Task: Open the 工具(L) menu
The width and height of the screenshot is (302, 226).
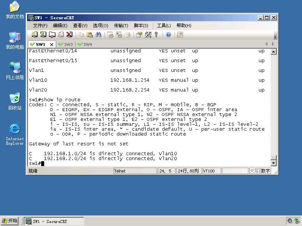Action: (164, 26)
